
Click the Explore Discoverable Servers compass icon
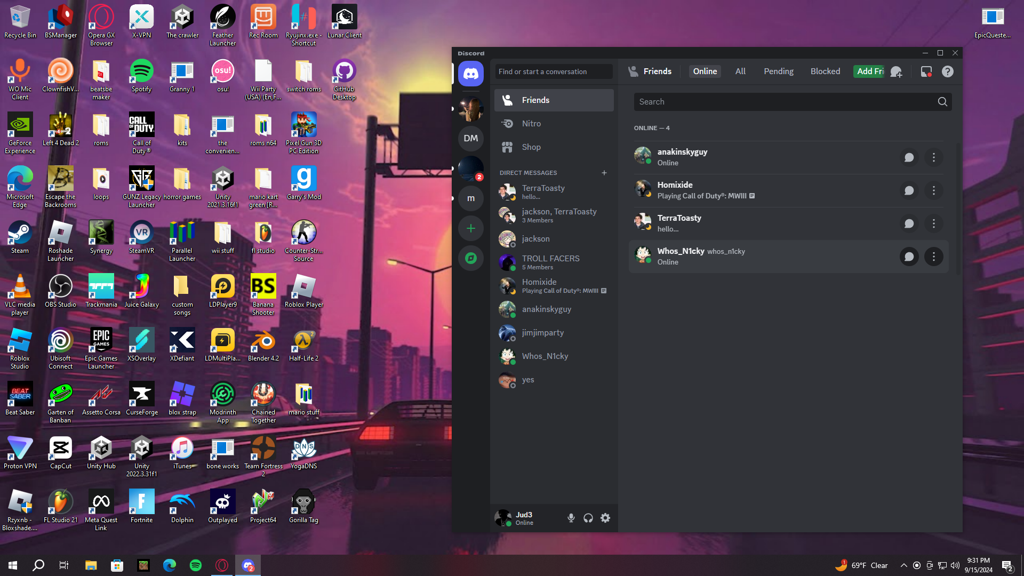tap(471, 259)
